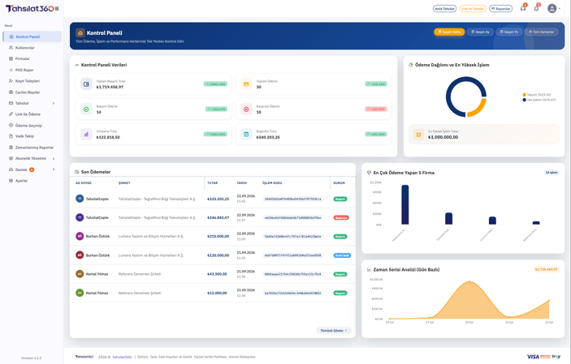
Task: Open the Duyurular button
Action: [500, 9]
